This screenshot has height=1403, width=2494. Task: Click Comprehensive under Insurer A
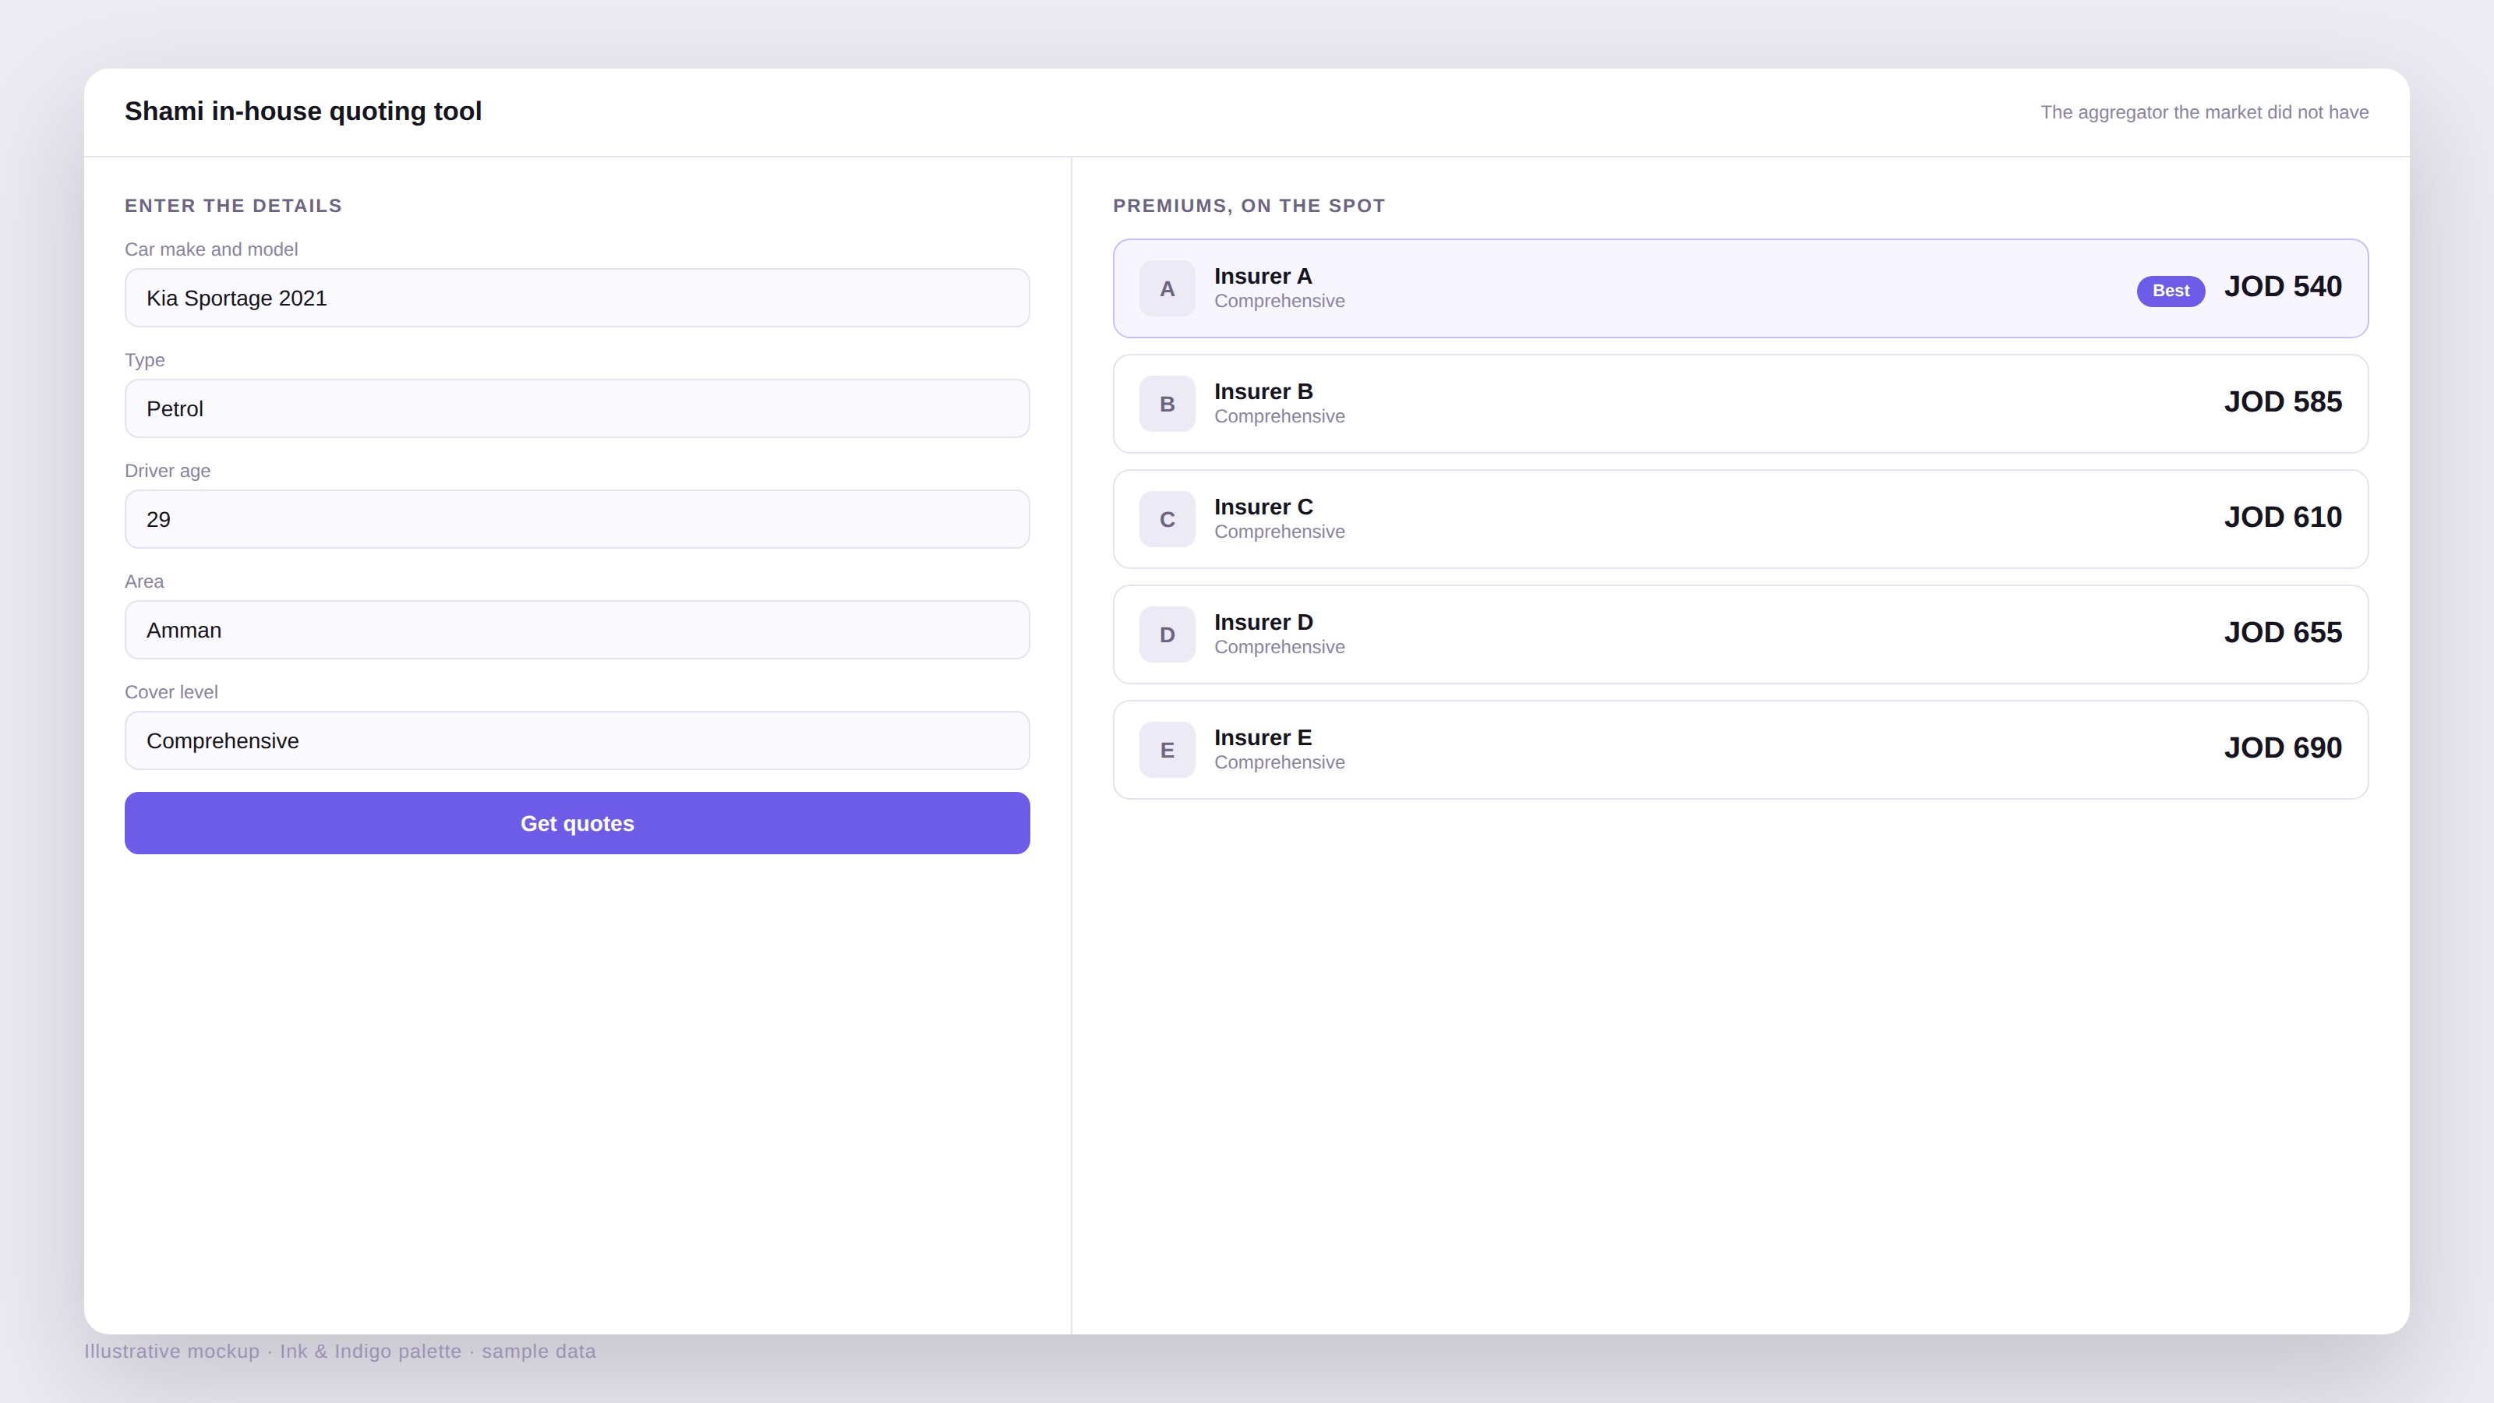1279,301
